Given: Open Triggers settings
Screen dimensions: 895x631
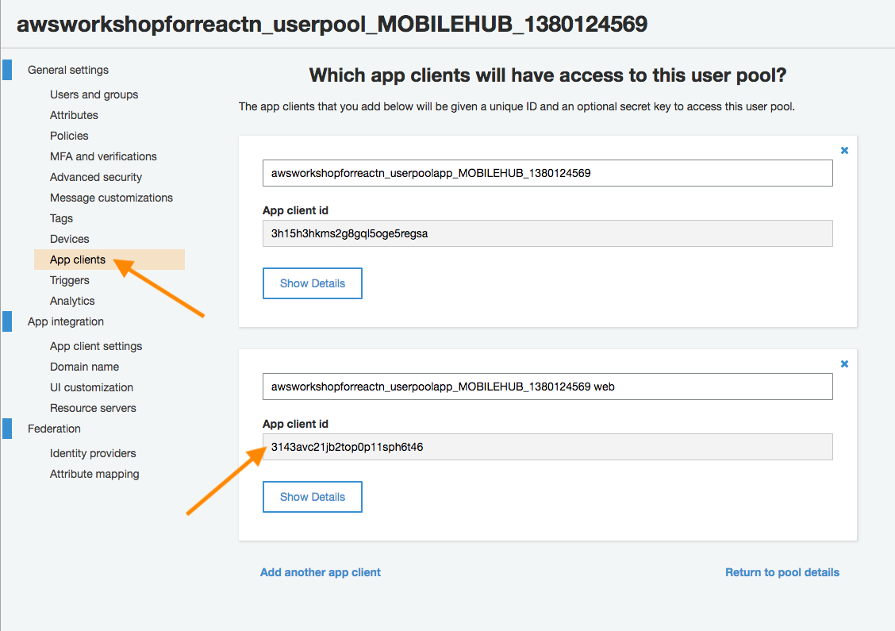Looking at the screenshot, I should point(70,280).
